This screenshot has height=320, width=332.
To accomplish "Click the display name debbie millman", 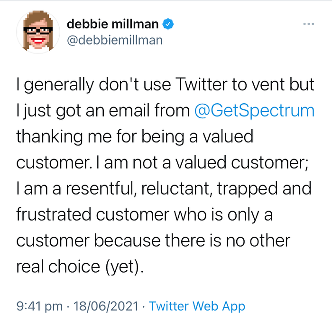I will click(x=113, y=24).
